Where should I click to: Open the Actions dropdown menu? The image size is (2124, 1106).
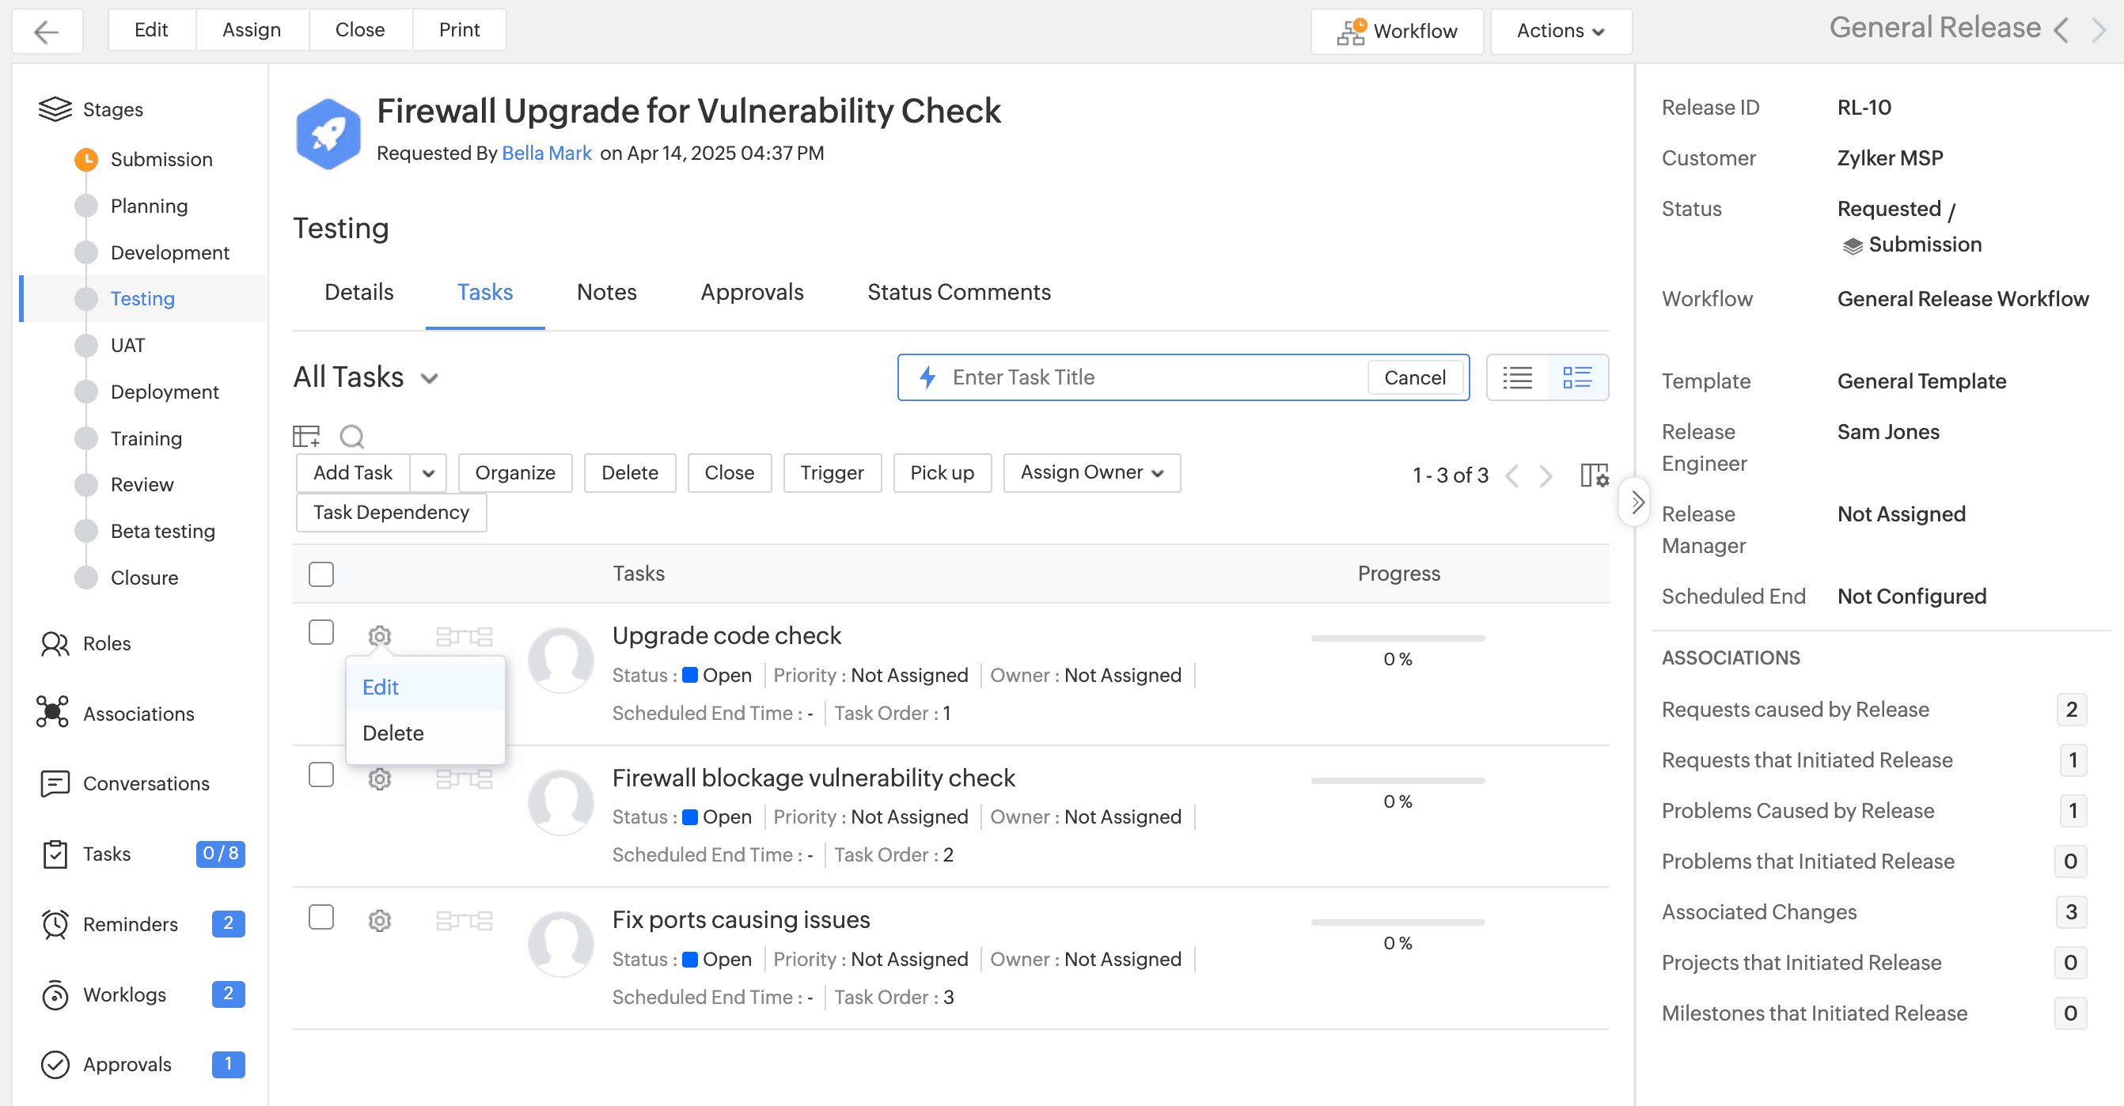1560,32
